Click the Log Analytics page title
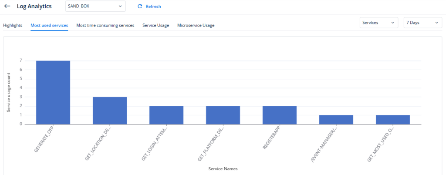This screenshot has height=175, width=446. point(34,6)
